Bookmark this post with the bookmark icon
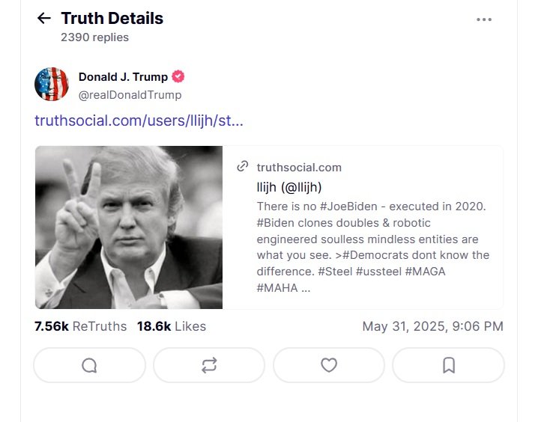Viewport: 541px width, 422px height. [x=448, y=365]
